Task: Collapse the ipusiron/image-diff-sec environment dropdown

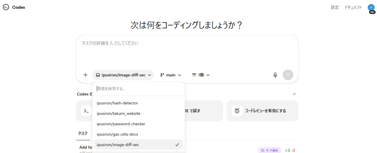Action: [x=123, y=75]
